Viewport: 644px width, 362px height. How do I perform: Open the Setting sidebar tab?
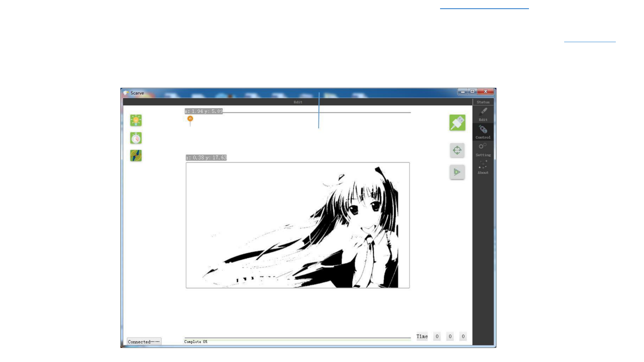click(x=483, y=149)
